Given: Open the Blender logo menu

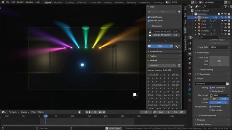Looking at the screenshot, I should point(3,2).
